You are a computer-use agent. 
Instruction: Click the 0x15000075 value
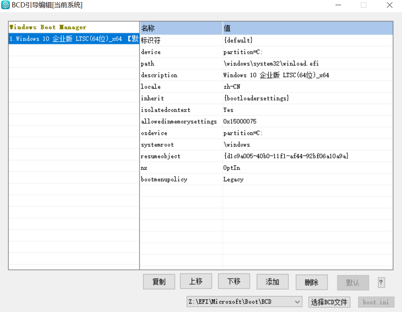pyautogui.click(x=240, y=122)
